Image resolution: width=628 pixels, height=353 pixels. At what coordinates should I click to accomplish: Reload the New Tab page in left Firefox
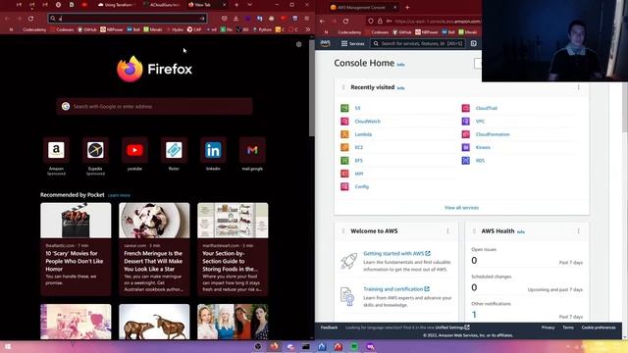30,19
